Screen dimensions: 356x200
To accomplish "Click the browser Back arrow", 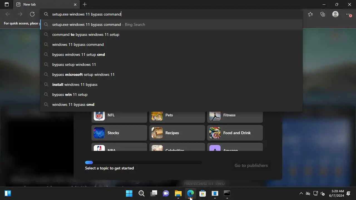I will point(8,14).
